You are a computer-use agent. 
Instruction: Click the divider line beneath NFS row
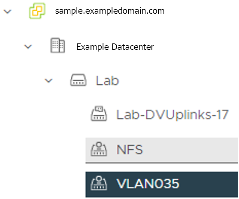tap(162, 163)
